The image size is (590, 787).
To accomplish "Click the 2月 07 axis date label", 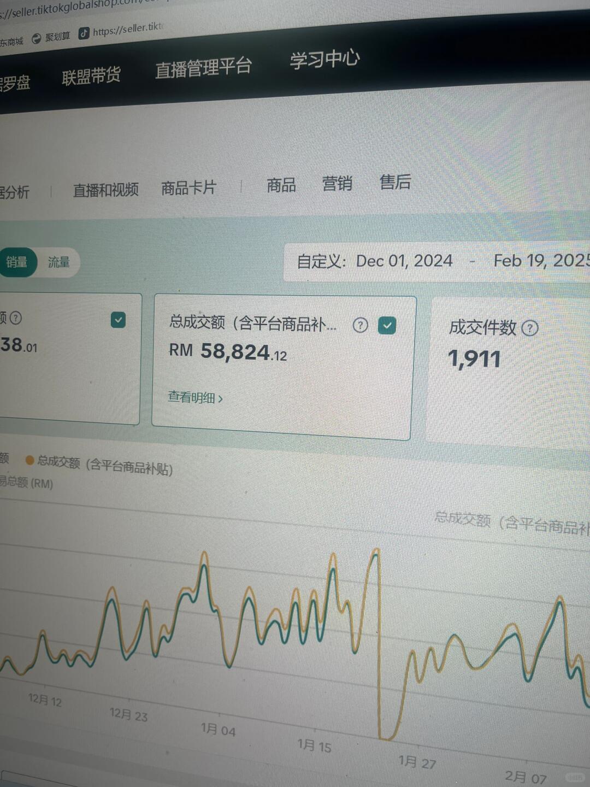I will (x=526, y=777).
